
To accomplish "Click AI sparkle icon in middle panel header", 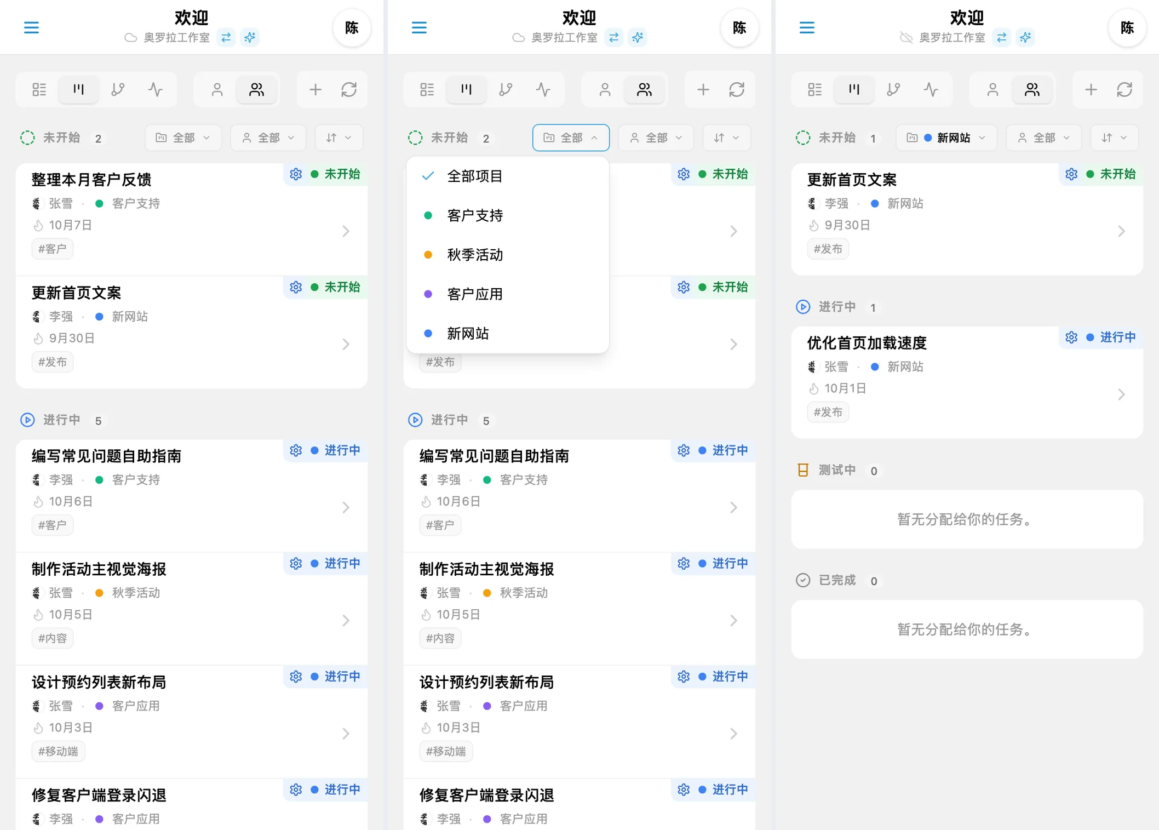I will click(638, 37).
